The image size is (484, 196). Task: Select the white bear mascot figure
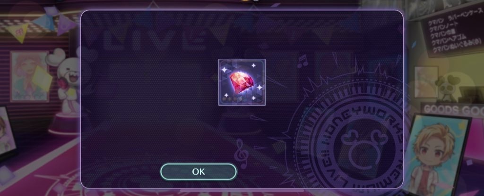point(66,83)
